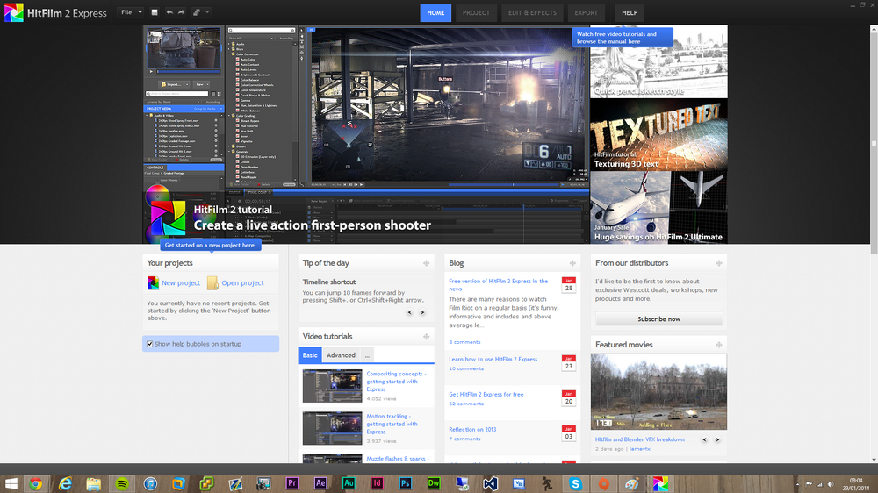Open Paint palette icon in the taskbar
Image resolution: width=878 pixels, height=493 pixels.
[631, 483]
